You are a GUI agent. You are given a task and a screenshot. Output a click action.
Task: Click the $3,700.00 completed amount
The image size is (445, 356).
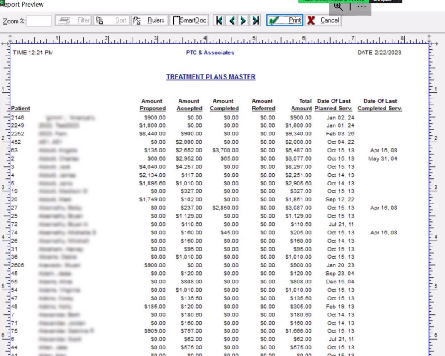tap(226, 150)
